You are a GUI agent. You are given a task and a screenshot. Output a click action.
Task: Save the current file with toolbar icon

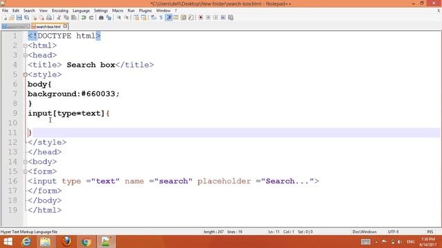[x=19, y=18]
